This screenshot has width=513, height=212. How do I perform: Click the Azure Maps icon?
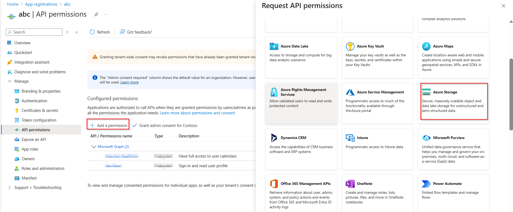tap(426, 46)
